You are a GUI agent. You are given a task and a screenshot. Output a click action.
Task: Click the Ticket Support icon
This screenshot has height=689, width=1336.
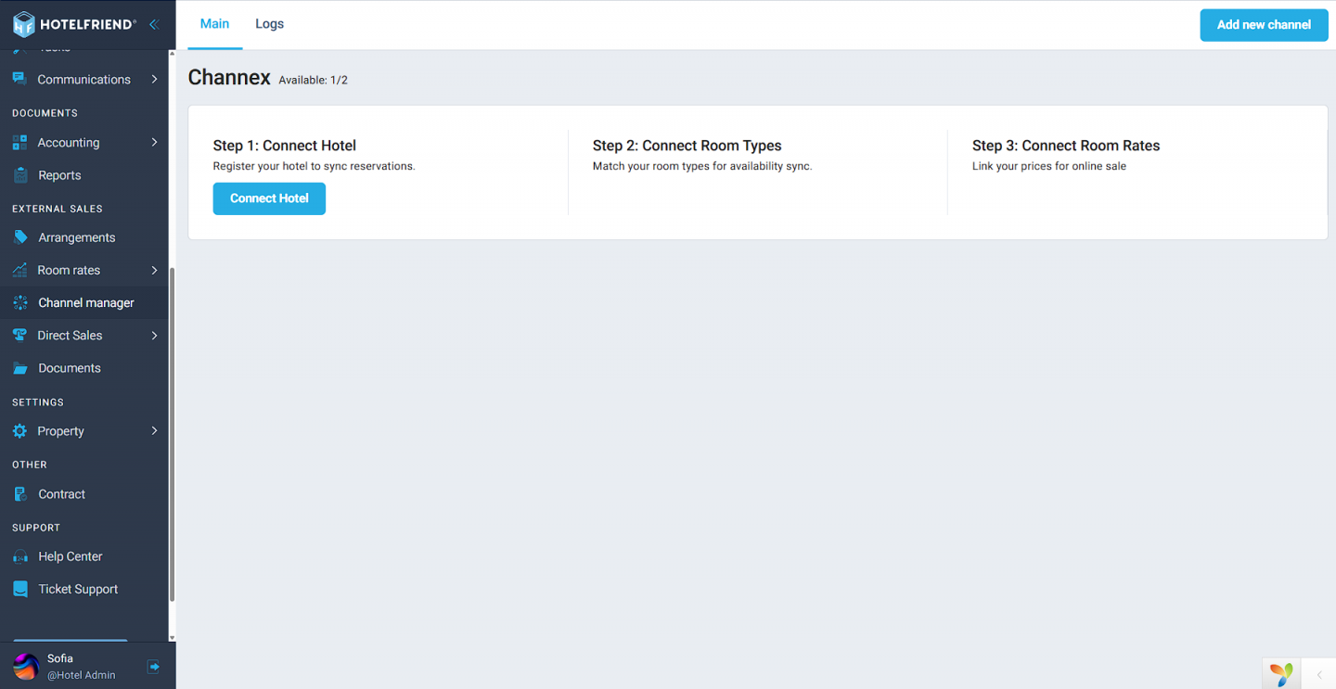[x=19, y=589]
